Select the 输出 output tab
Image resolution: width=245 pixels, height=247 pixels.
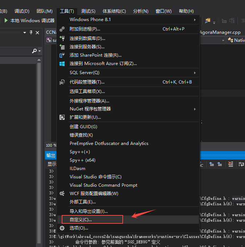[51, 155]
